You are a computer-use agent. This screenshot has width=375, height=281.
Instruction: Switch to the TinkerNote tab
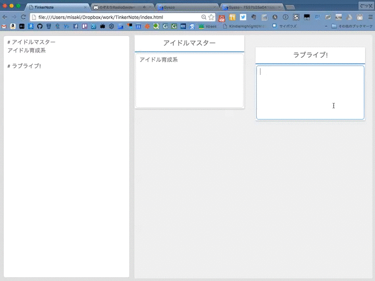[x=57, y=7]
